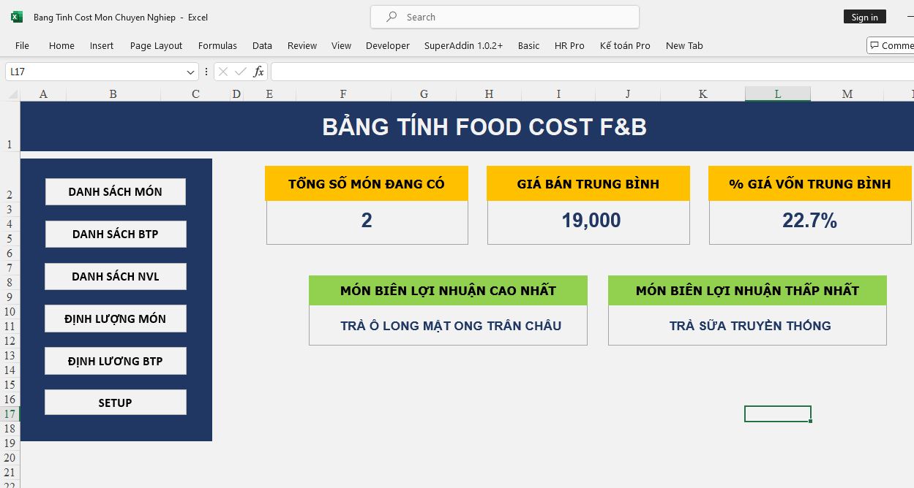This screenshot has height=488, width=914.
Task: Click the enter checkmark icon in formula bar
Action: pos(241,72)
